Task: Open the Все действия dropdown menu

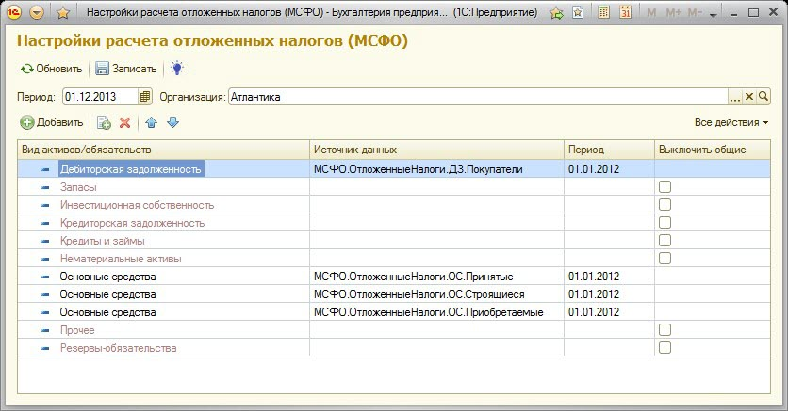Action: pos(731,123)
